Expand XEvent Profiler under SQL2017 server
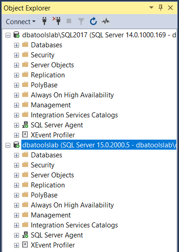The image size is (179, 252). pos(16,135)
